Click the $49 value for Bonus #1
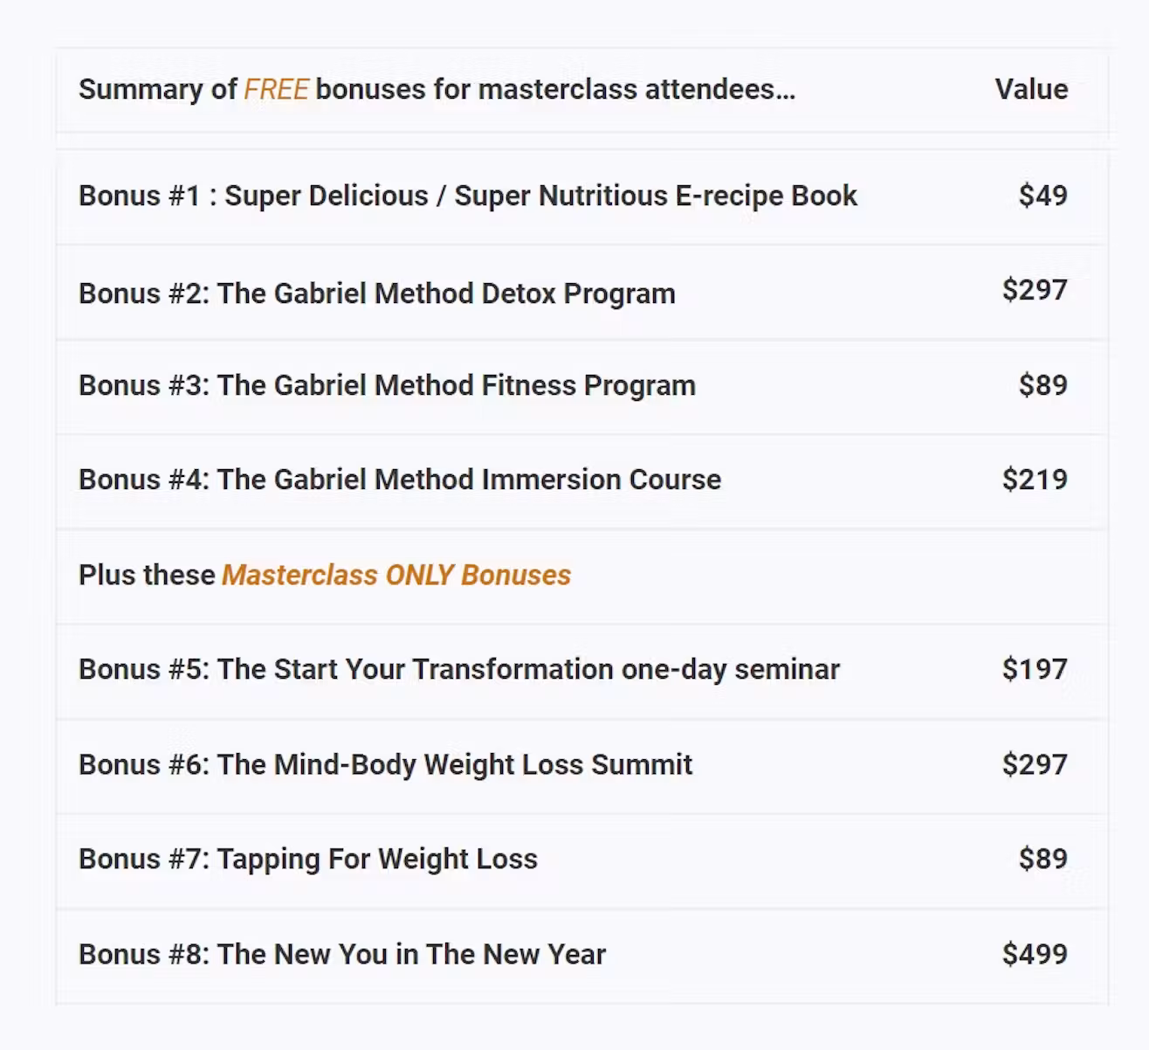The width and height of the screenshot is (1149, 1050). (x=1042, y=195)
